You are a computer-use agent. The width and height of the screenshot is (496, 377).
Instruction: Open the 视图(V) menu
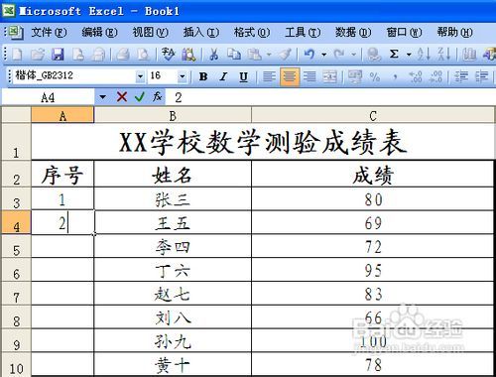tap(151, 32)
